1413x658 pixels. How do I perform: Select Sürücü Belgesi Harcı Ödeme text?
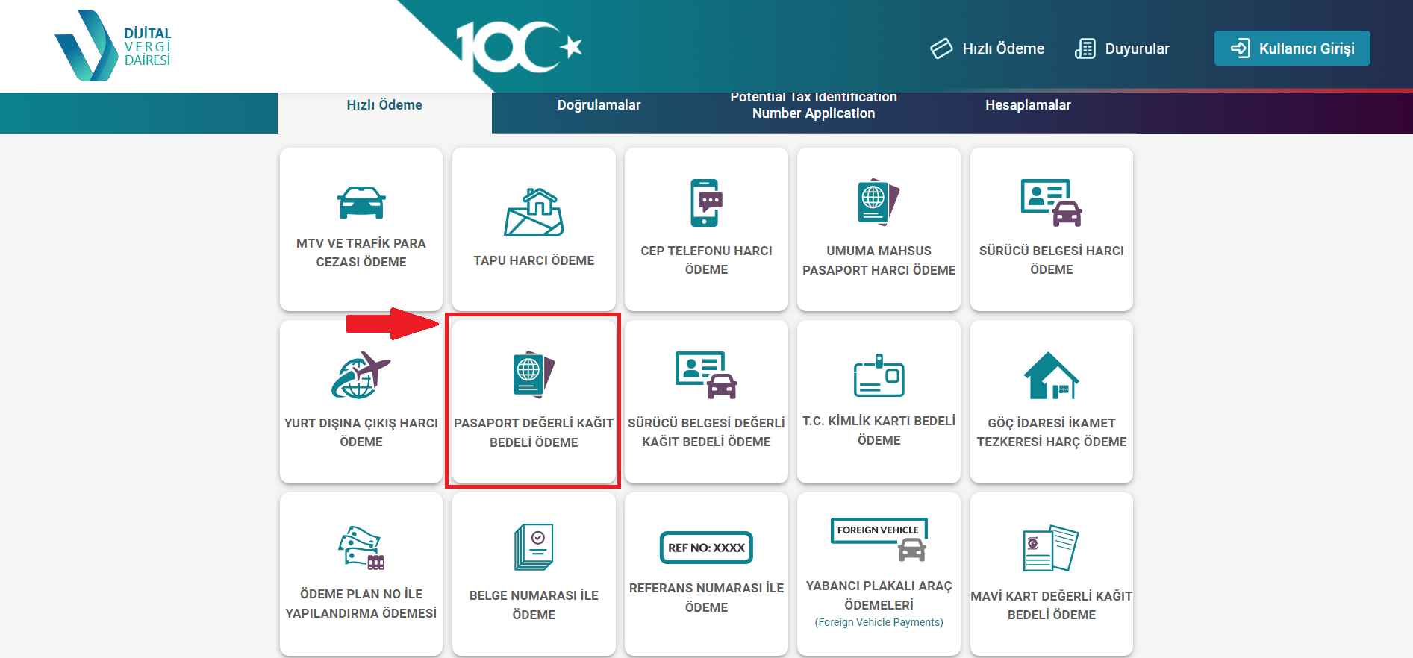click(x=1051, y=260)
